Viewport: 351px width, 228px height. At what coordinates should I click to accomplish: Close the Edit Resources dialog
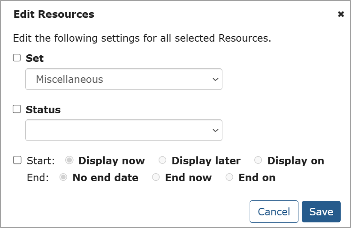341,14
